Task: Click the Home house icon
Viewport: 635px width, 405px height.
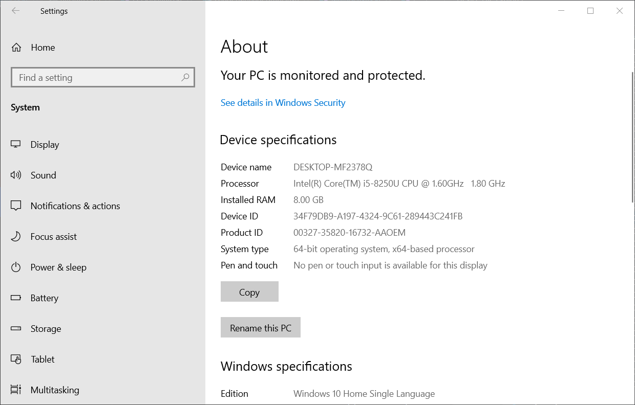Action: tap(16, 48)
